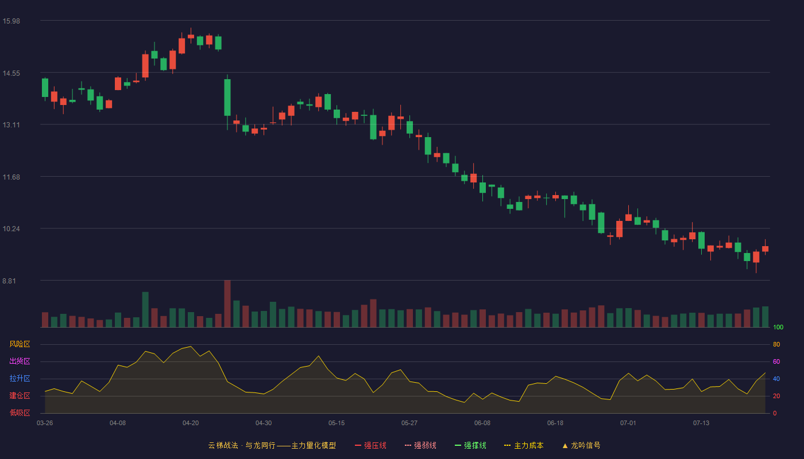Image resolution: width=804 pixels, height=459 pixels.
Task: Select the 建仓区 zone label
Action: (x=20, y=396)
